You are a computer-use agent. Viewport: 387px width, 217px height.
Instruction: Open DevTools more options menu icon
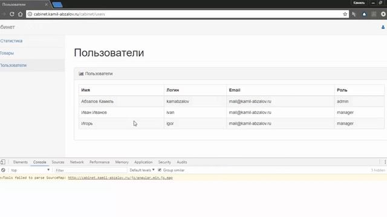click(385, 162)
